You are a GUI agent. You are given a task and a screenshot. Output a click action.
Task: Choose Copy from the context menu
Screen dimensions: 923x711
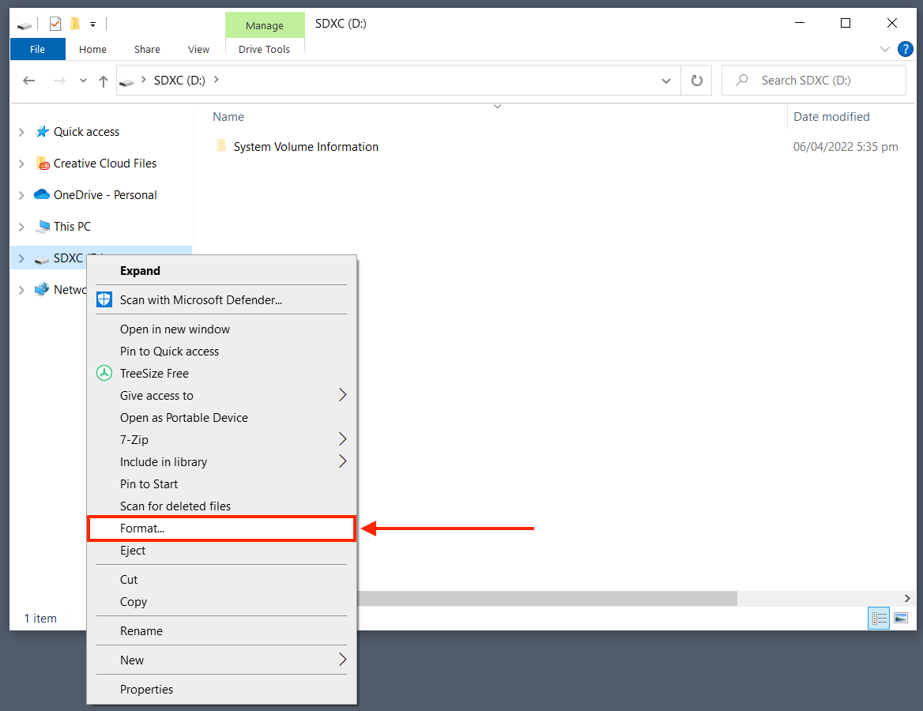click(221, 601)
